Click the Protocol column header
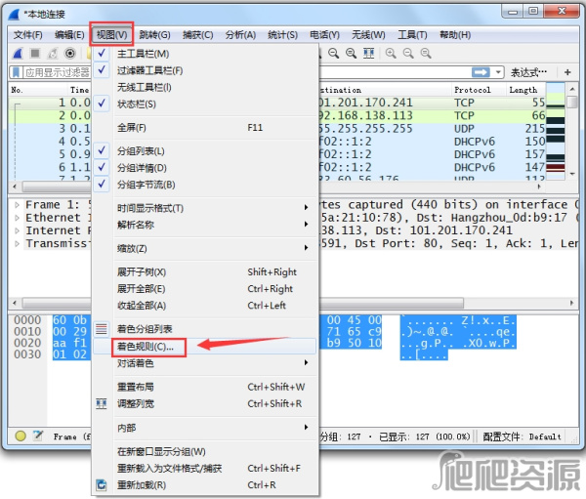This screenshot has height=499, width=586. click(x=479, y=90)
